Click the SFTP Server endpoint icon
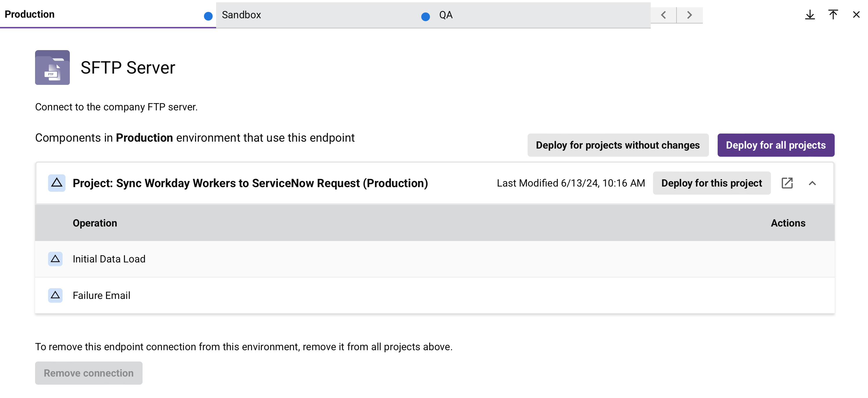868x398 pixels. pyautogui.click(x=52, y=67)
